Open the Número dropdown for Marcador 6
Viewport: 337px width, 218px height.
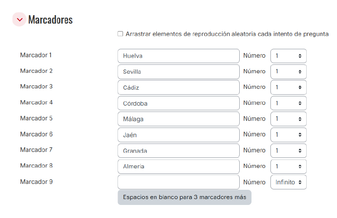point(288,135)
